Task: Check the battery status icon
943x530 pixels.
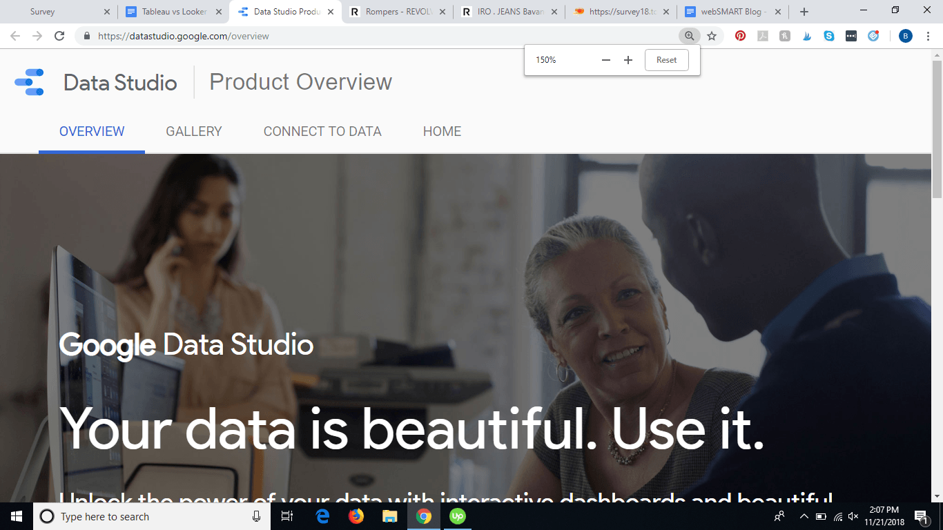Action: [x=821, y=516]
